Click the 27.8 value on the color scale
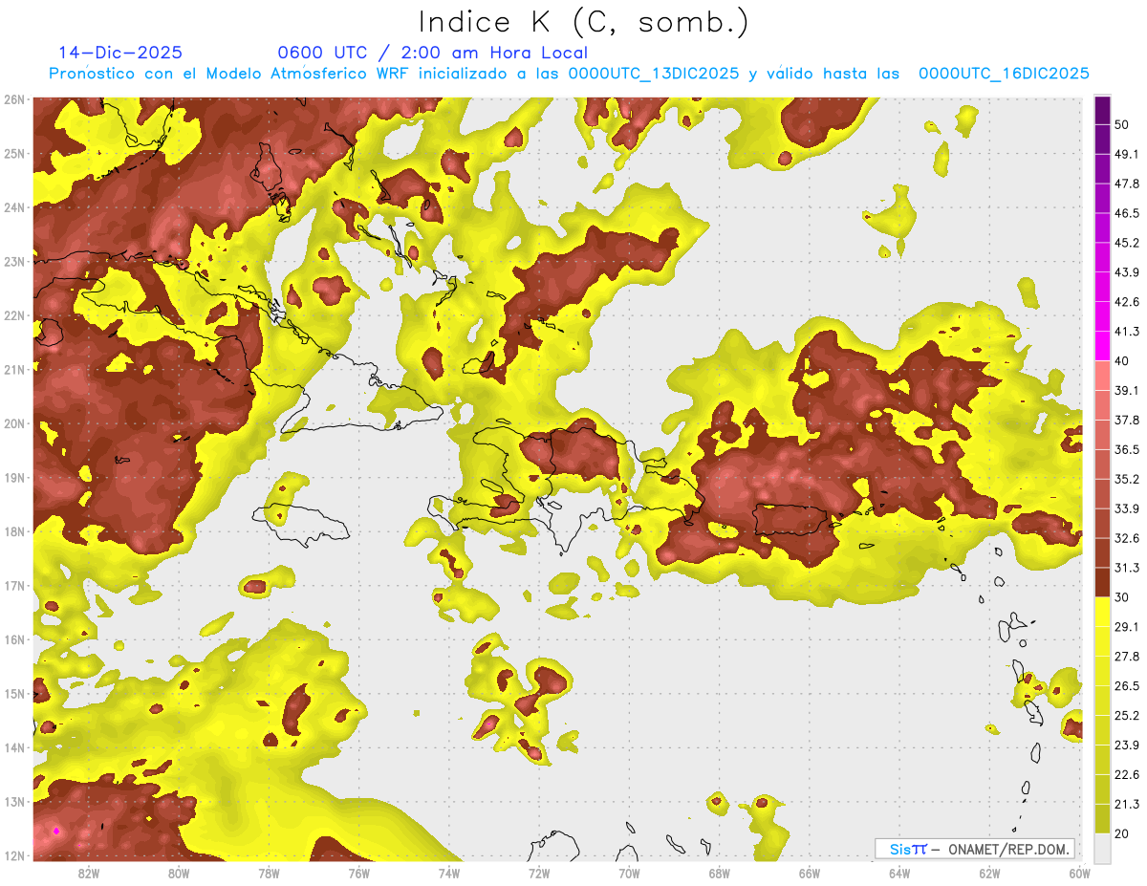This screenshot has width=1147, height=886. [1126, 656]
